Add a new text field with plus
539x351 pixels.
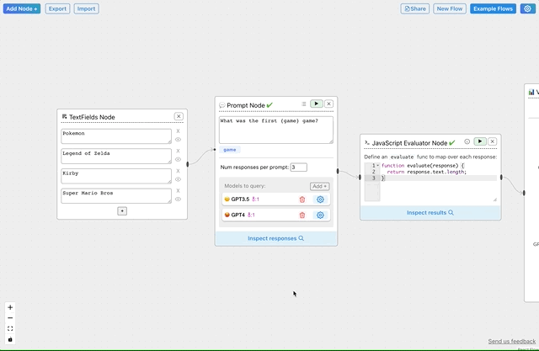pos(122,211)
